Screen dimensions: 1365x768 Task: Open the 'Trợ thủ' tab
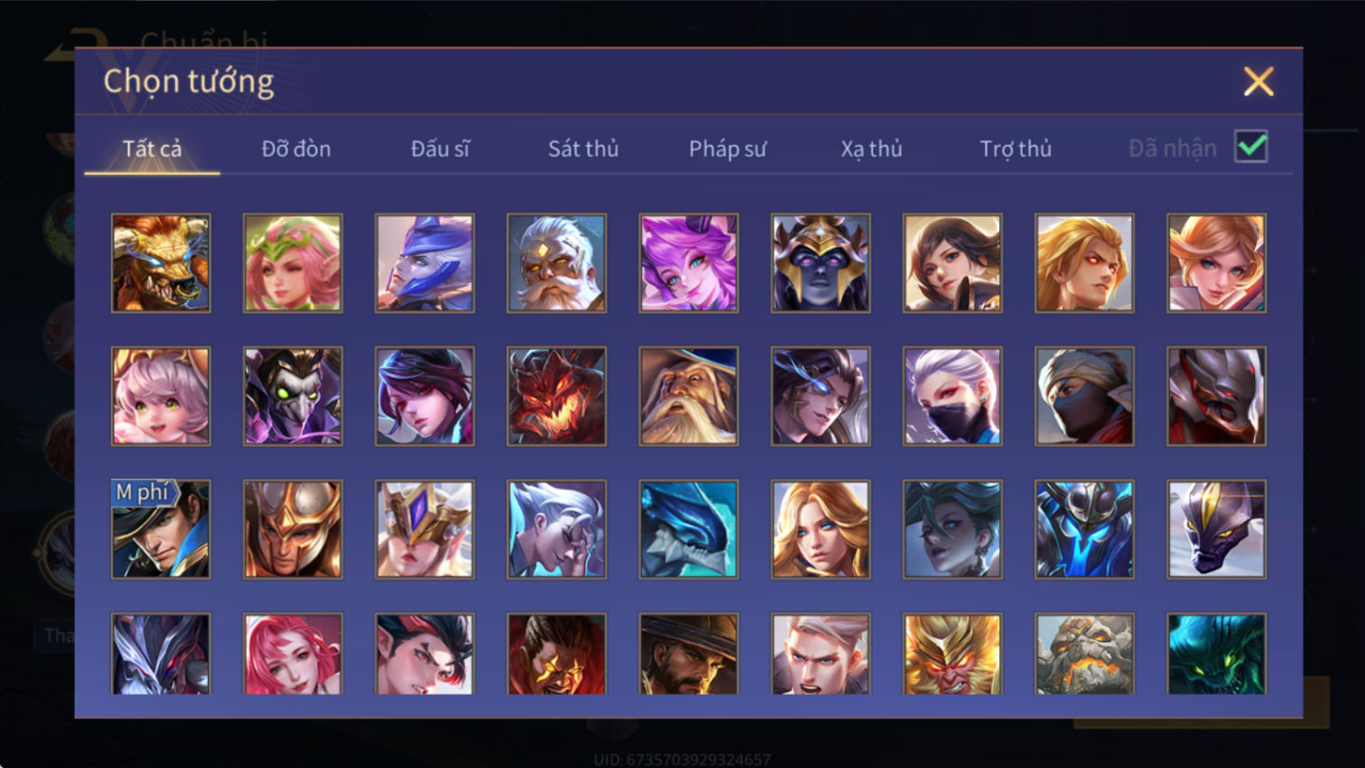[x=1015, y=149]
